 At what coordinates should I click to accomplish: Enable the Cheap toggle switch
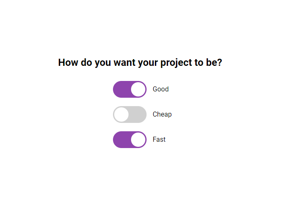coord(130,115)
